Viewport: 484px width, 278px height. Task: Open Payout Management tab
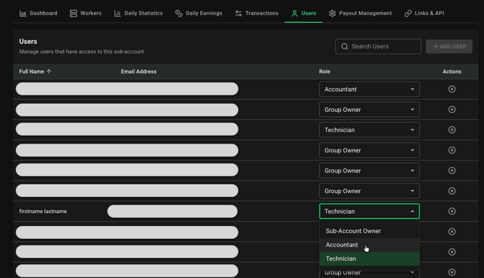[360, 13]
